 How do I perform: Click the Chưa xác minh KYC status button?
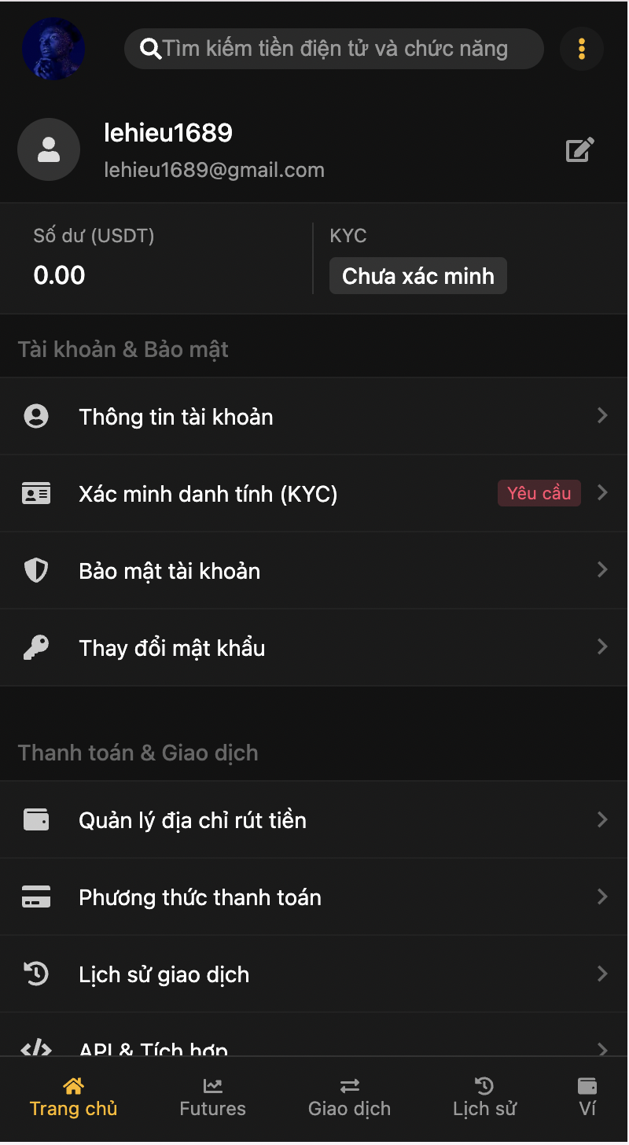417,276
